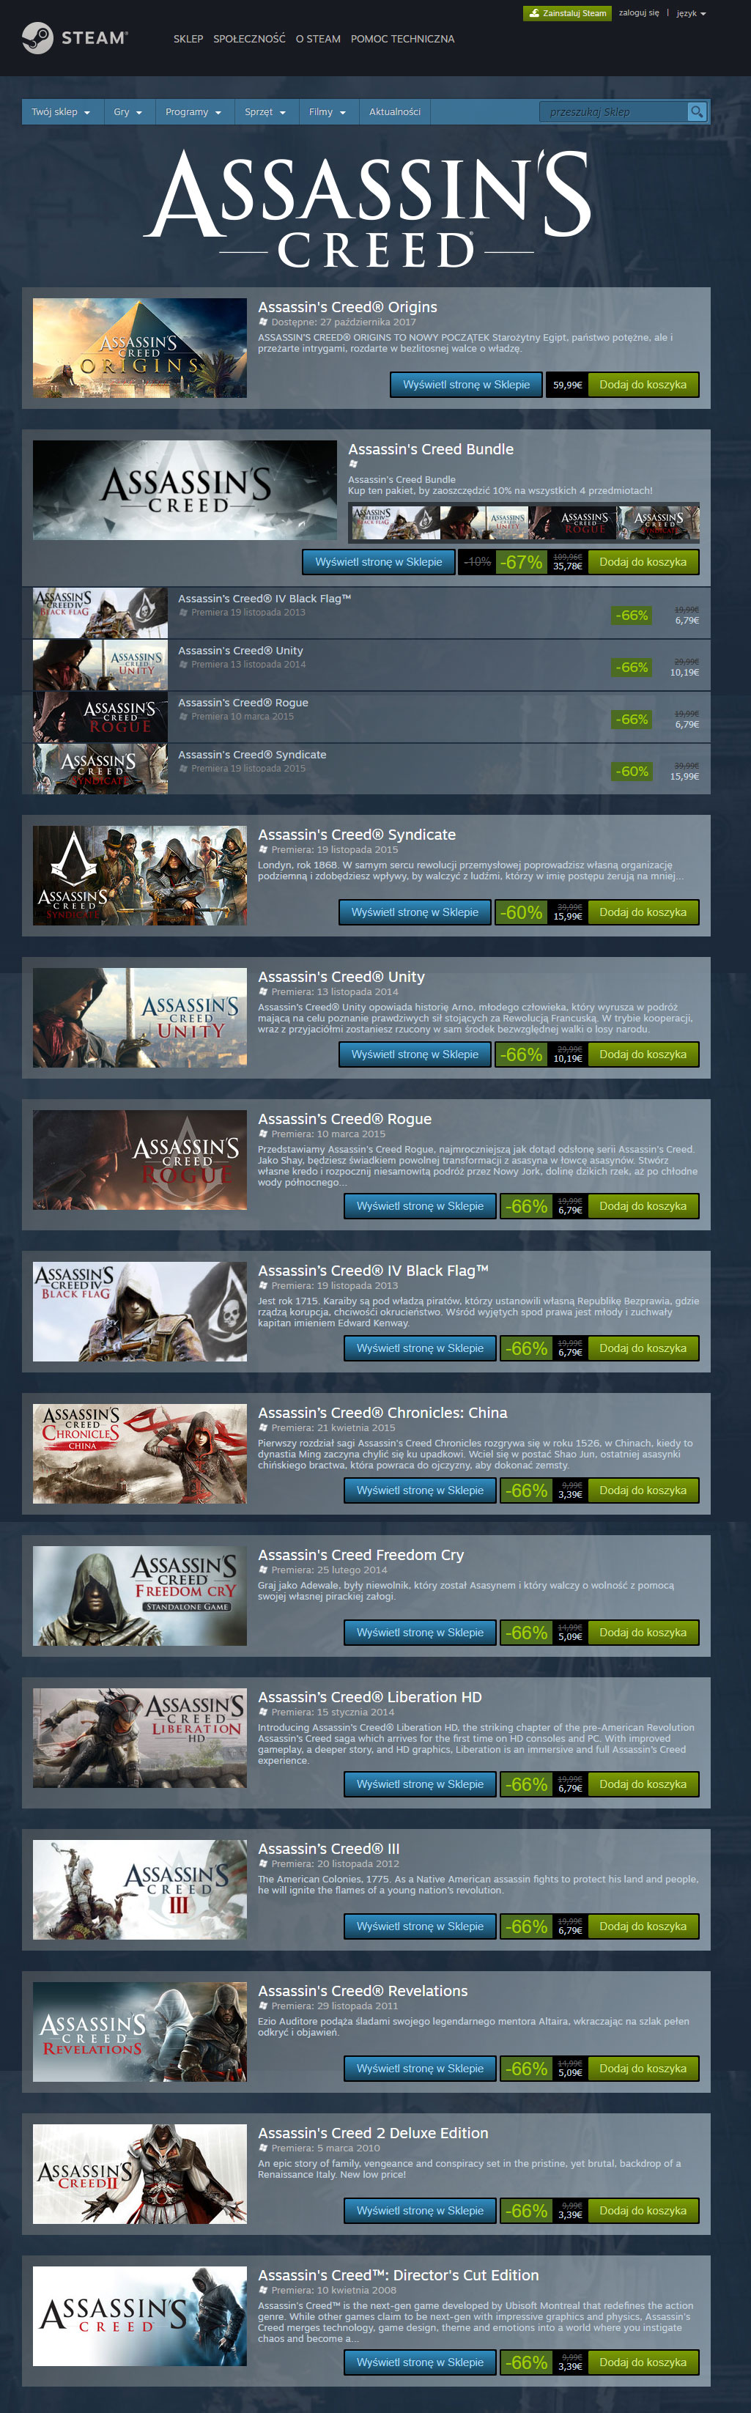Expand the język language dropdown
Viewport: 751px width, 2413px height.
tap(691, 13)
